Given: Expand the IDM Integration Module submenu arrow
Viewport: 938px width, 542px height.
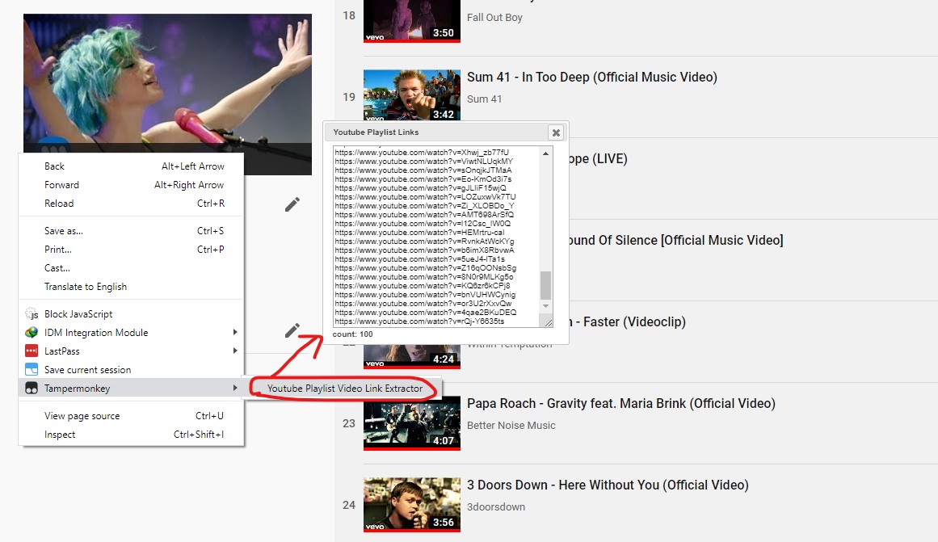Looking at the screenshot, I should [235, 333].
